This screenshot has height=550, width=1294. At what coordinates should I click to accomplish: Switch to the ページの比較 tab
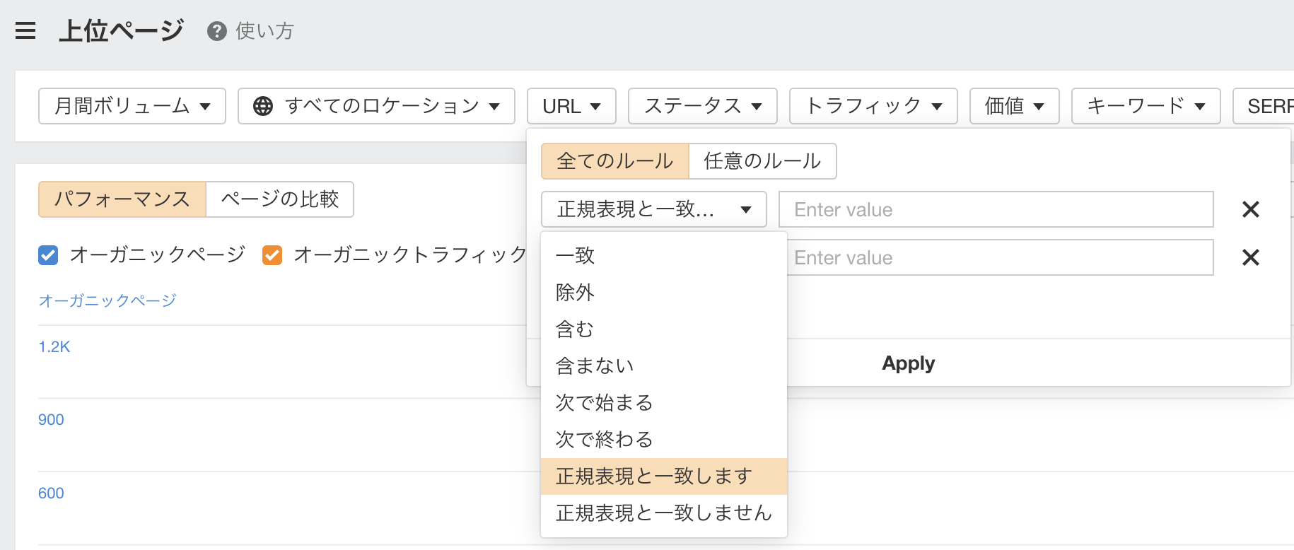(280, 199)
